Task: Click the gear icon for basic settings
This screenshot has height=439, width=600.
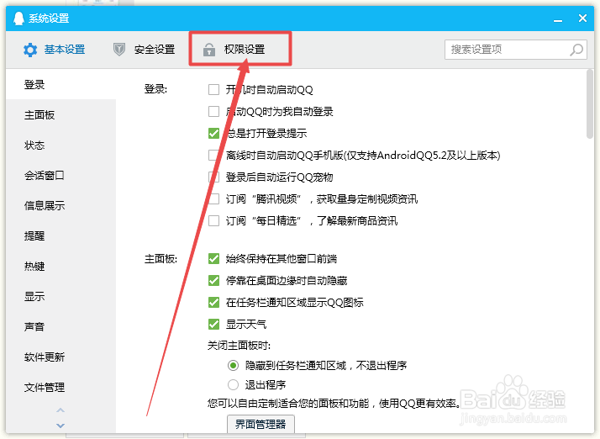Action: 30,50
